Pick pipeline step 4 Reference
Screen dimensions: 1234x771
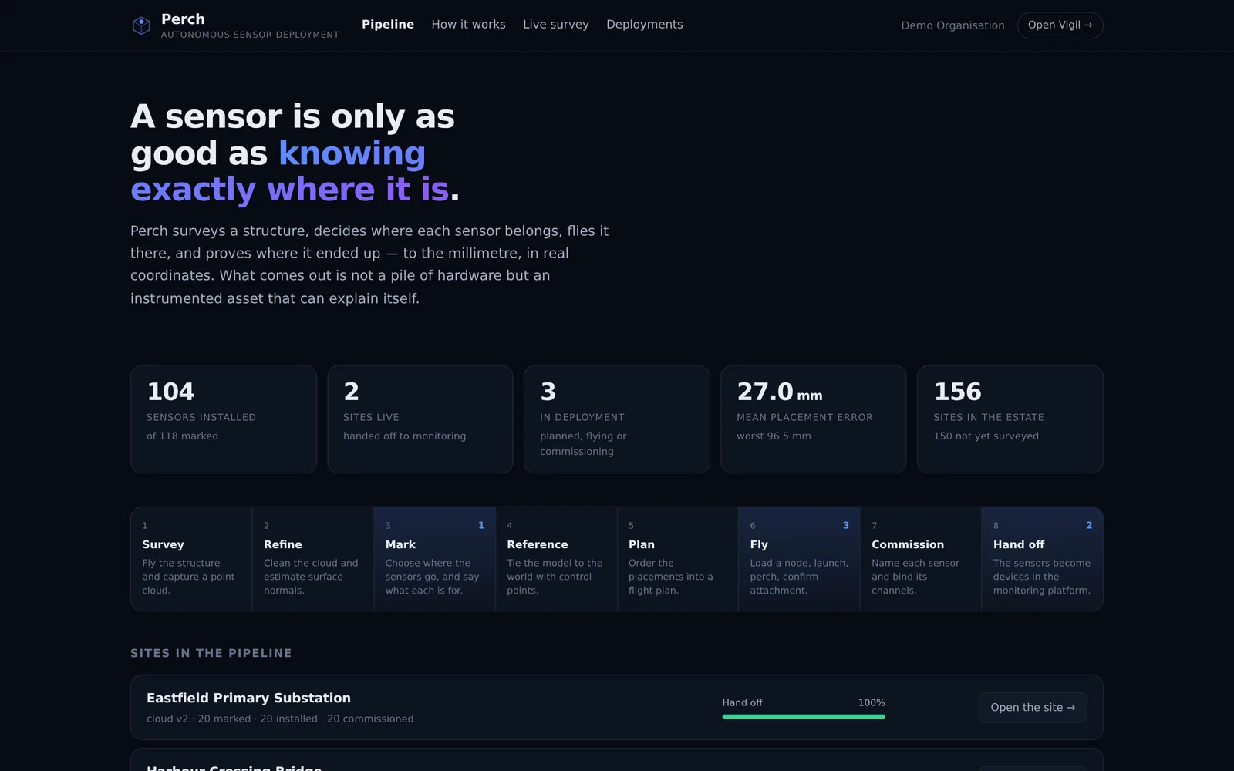click(x=556, y=559)
